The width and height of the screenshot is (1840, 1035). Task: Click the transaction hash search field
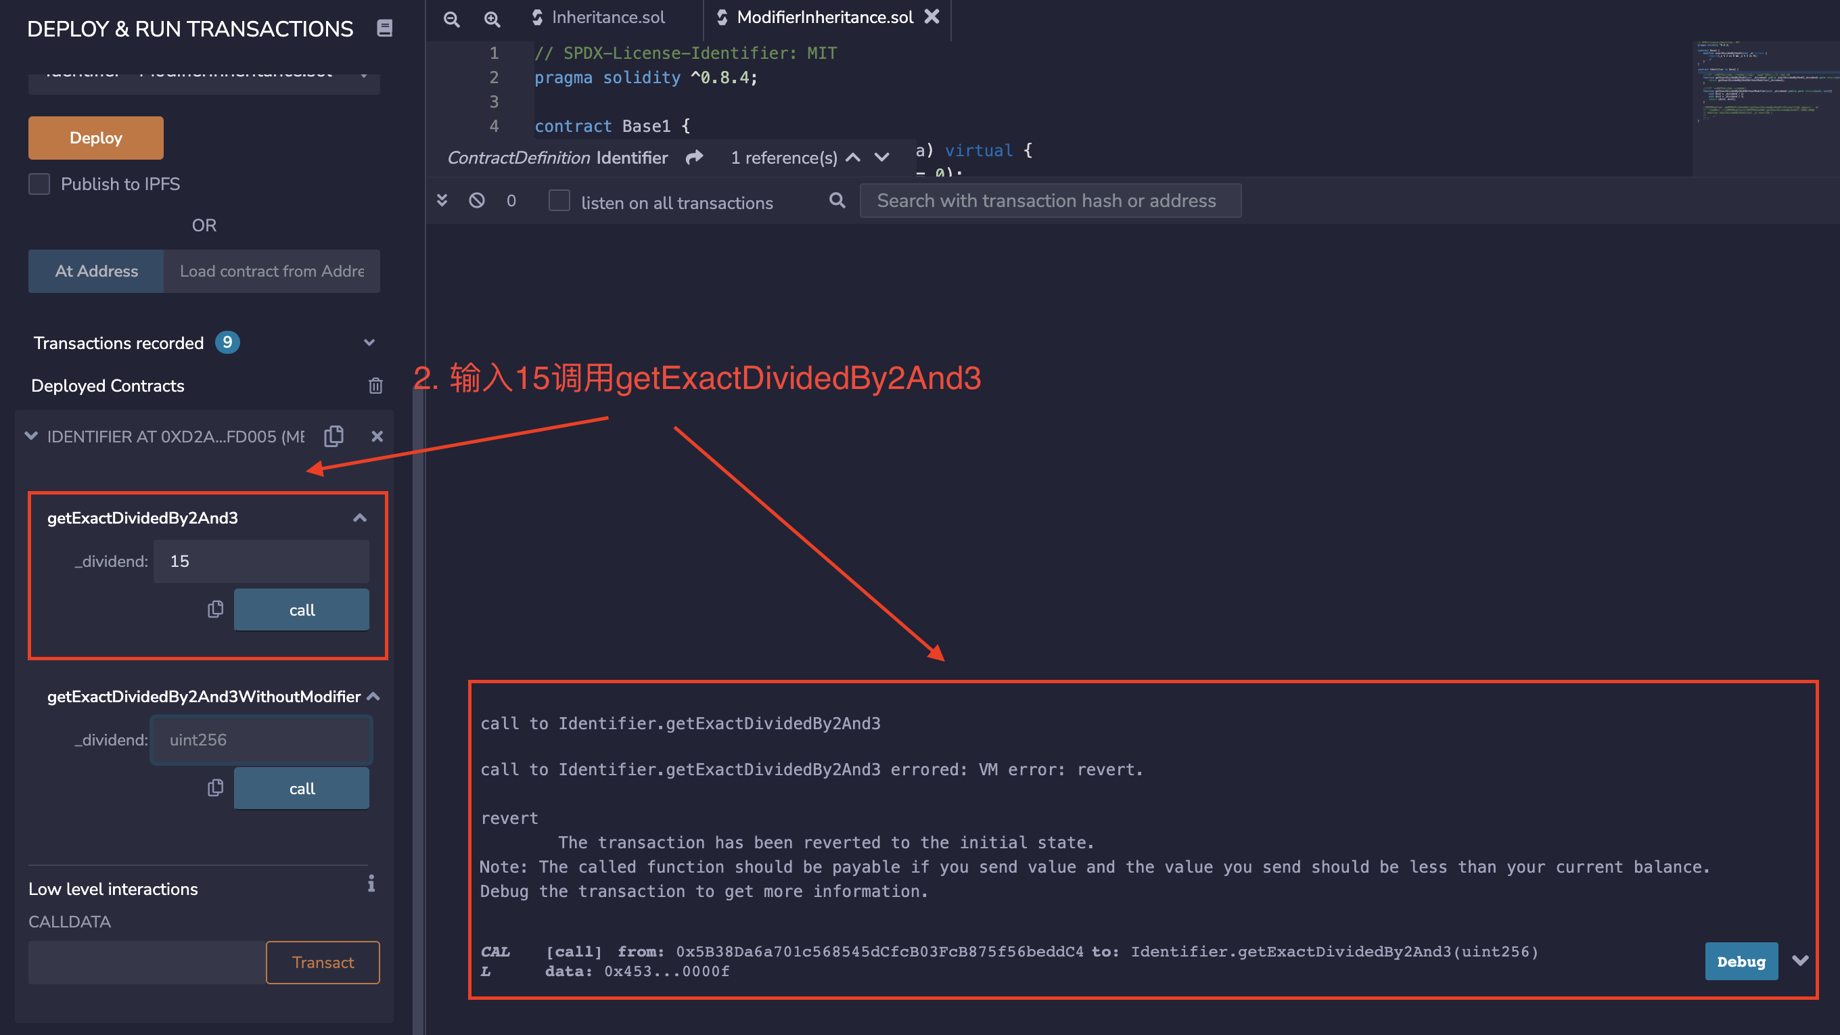click(x=1049, y=201)
